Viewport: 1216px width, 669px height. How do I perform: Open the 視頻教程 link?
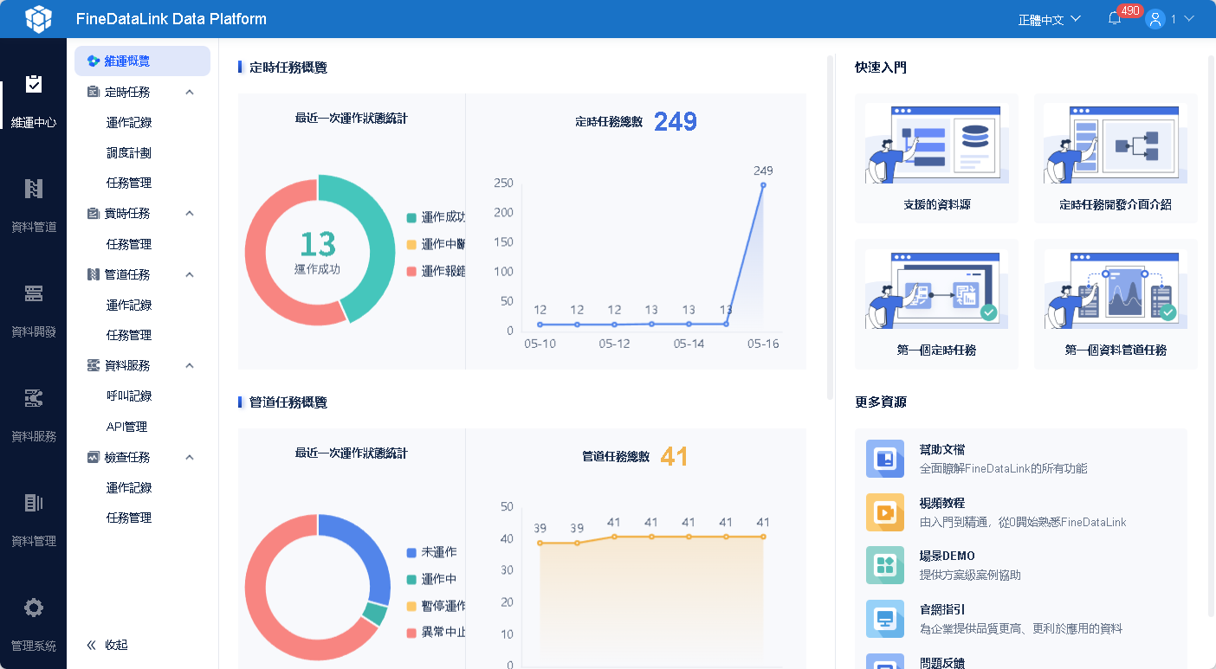pyautogui.click(x=941, y=503)
